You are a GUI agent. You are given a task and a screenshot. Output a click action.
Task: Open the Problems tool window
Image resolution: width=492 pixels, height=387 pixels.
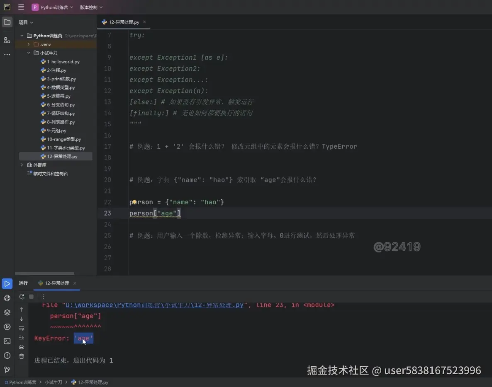pyautogui.click(x=7, y=356)
